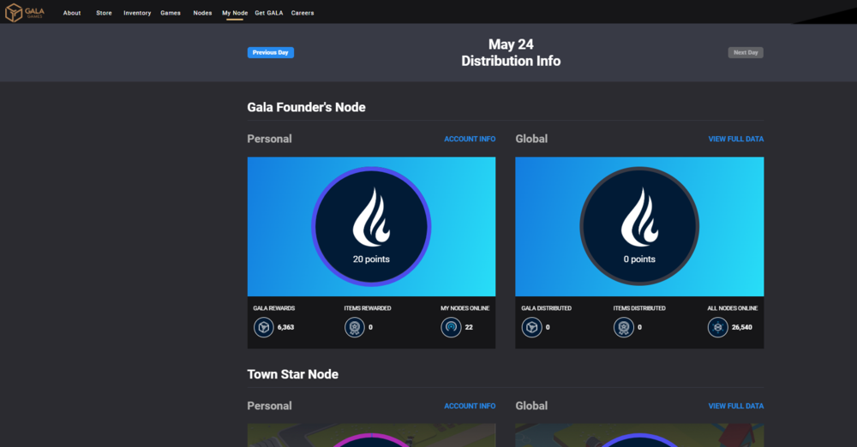Screen dimensions: 857x447
Task: Click the Items Rewarded badge icon
Action: coord(355,327)
